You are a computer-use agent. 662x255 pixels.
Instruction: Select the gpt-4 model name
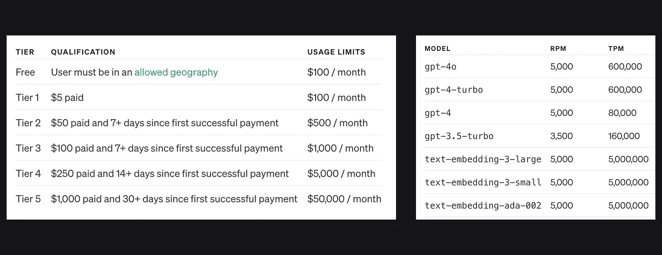click(x=438, y=113)
